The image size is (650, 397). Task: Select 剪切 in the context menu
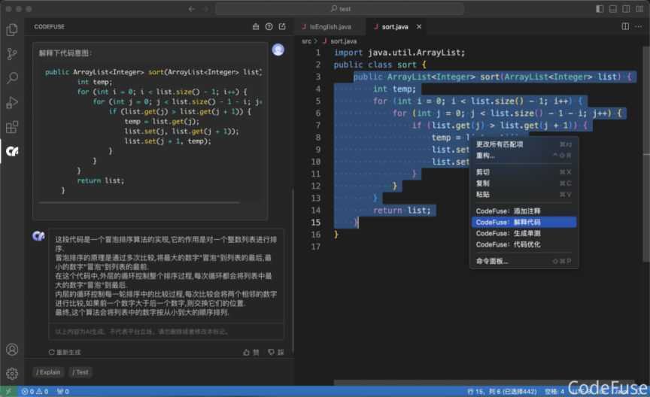(x=524, y=172)
